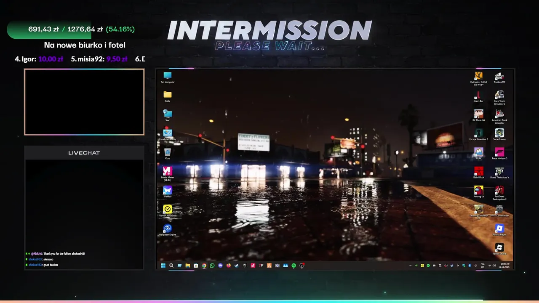This screenshot has height=303, width=539.
Task: Open 'Panel sterowania' desktop shortcut
Action: [168, 135]
